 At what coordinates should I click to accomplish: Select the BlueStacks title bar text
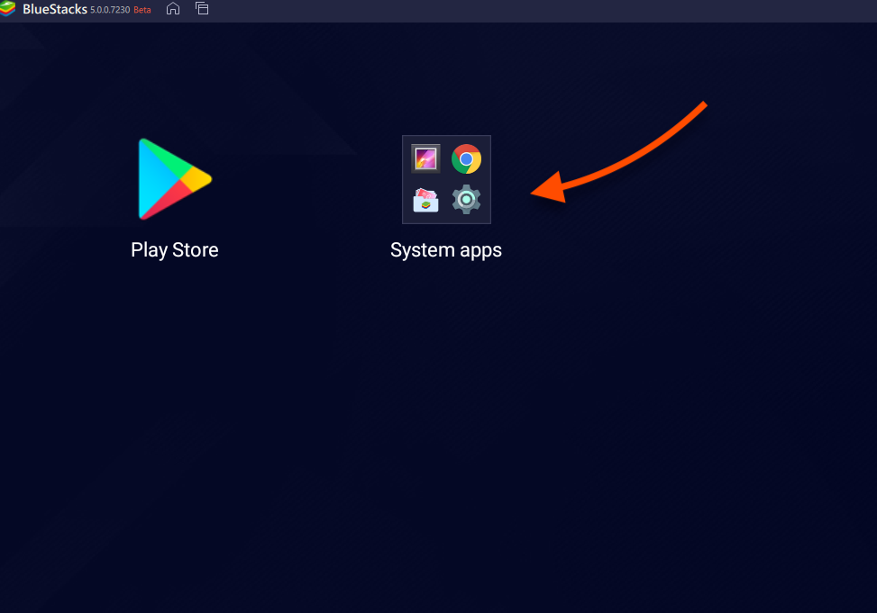point(54,10)
